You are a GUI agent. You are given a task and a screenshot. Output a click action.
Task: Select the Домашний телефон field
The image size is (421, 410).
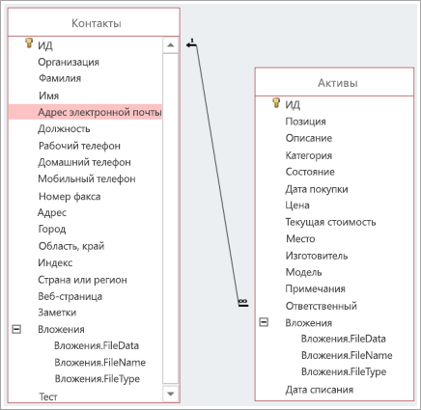click(85, 162)
